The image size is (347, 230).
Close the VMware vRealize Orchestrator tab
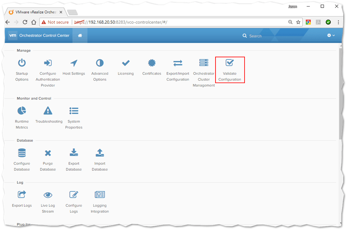pos(61,12)
